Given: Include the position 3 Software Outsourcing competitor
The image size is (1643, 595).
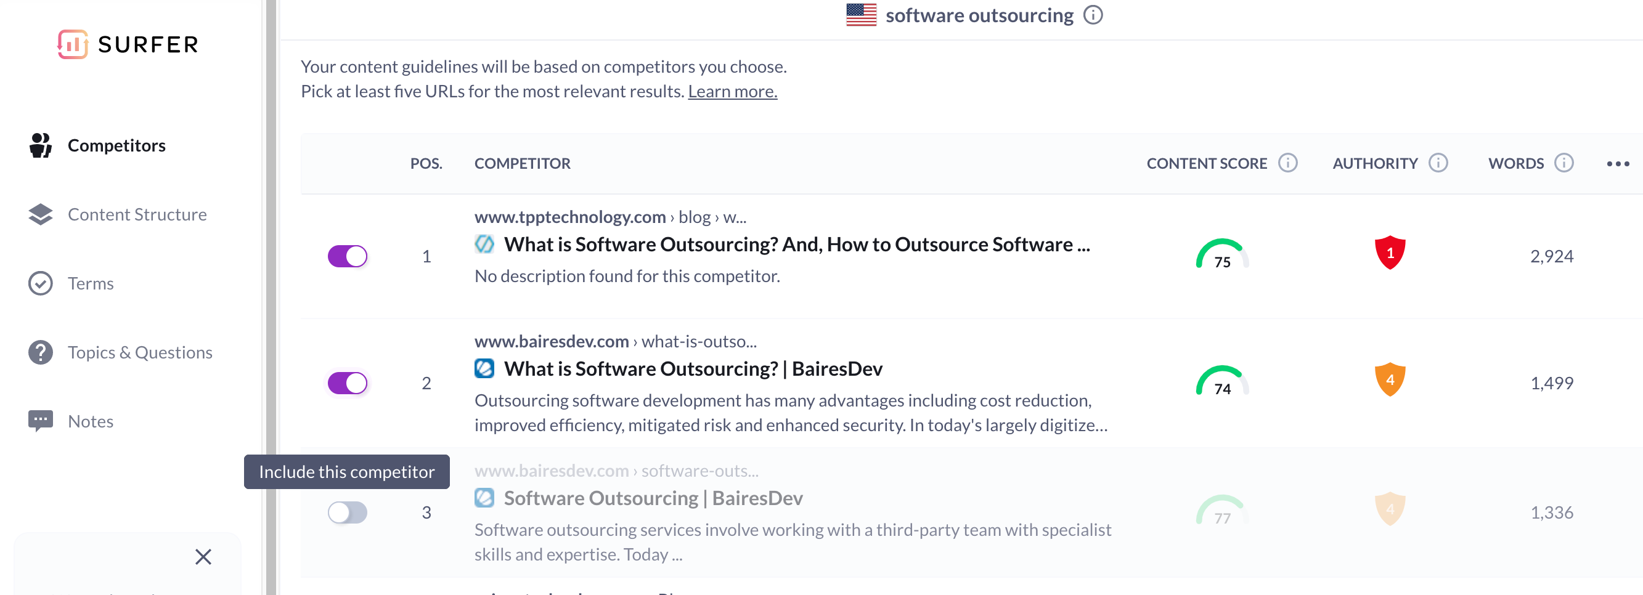Looking at the screenshot, I should point(348,512).
